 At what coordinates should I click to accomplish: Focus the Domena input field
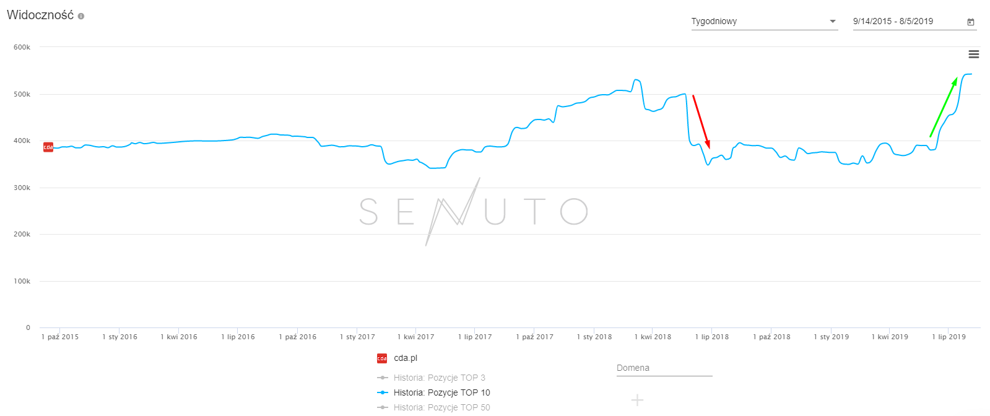tap(664, 368)
